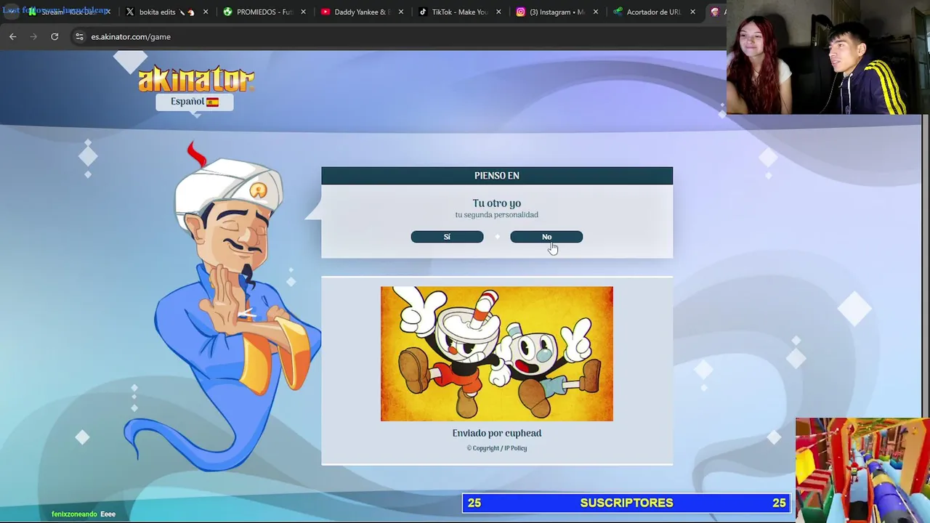
Task: Switch to the PROMIEDOS tab
Action: 264,12
